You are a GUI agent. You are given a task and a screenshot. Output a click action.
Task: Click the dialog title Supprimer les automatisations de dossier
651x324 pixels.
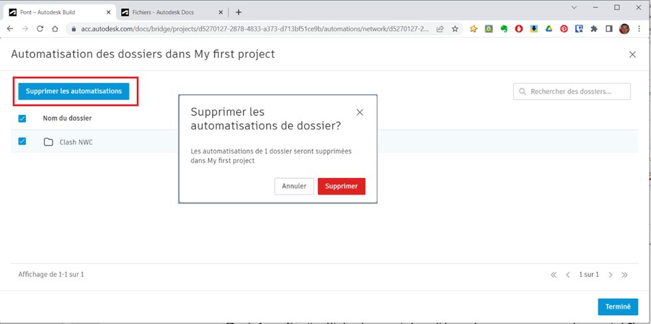coord(266,119)
